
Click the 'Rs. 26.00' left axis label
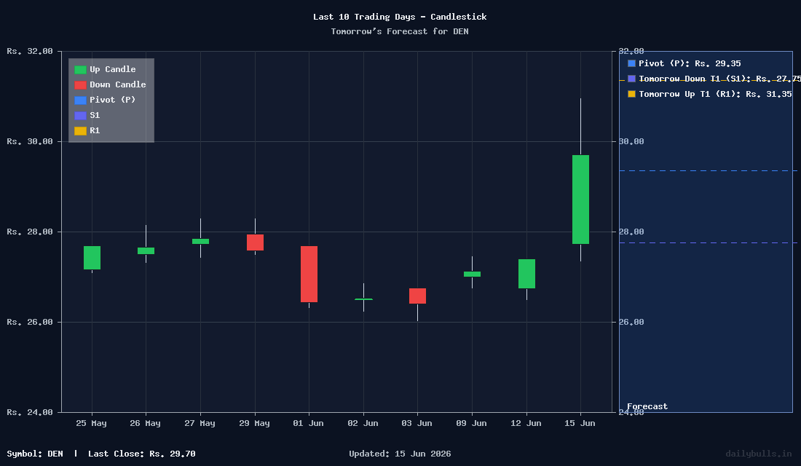point(30,322)
